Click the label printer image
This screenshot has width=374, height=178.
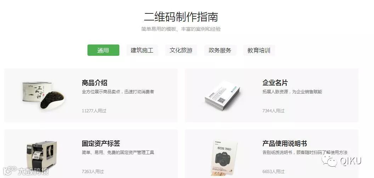(41, 155)
